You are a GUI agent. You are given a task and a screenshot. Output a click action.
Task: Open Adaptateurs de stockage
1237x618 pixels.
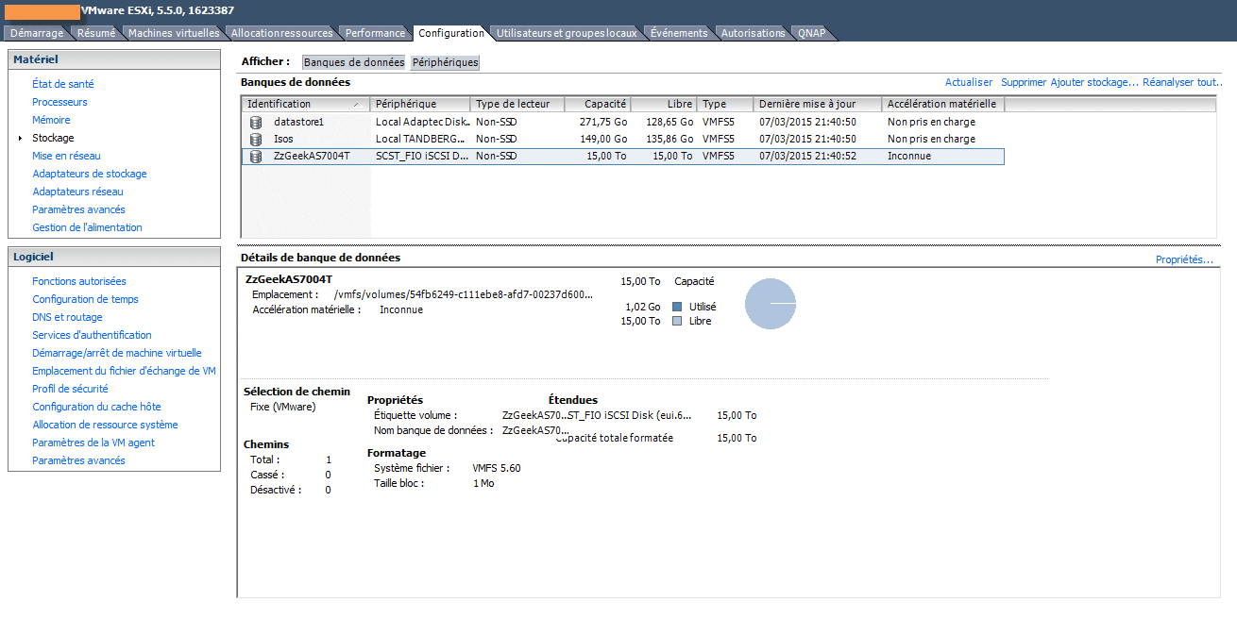[90, 174]
